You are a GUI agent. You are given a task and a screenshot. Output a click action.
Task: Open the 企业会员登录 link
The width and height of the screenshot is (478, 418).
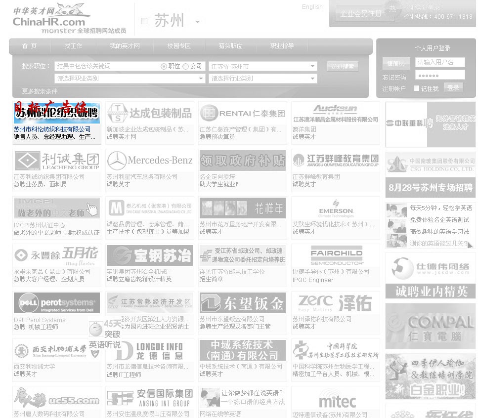[x=422, y=8]
